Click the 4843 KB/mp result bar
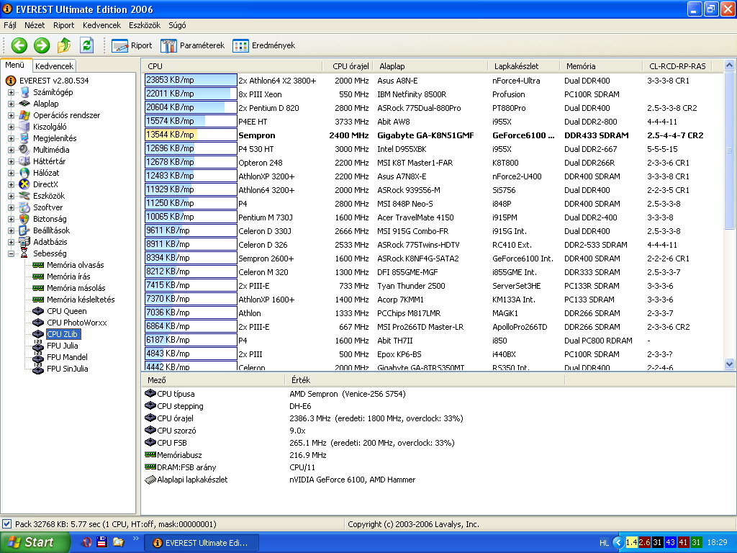This screenshot has width=737, height=553. 191,354
